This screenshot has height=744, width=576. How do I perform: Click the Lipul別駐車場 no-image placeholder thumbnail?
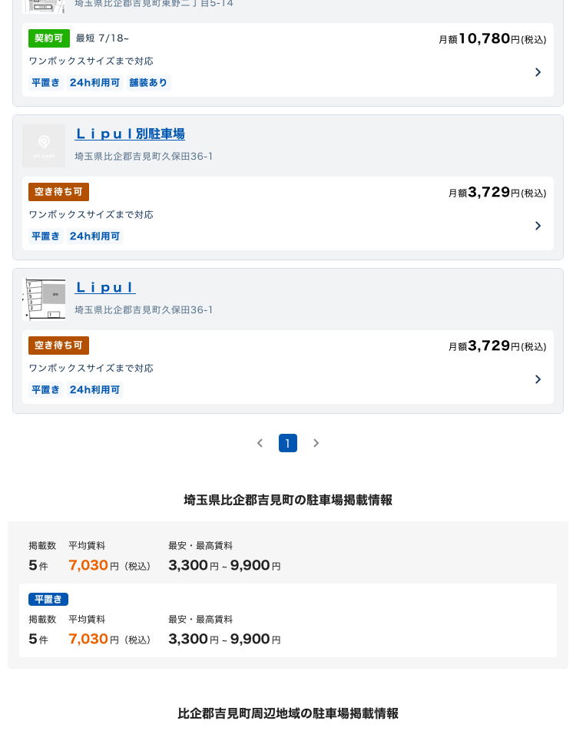coord(44,146)
